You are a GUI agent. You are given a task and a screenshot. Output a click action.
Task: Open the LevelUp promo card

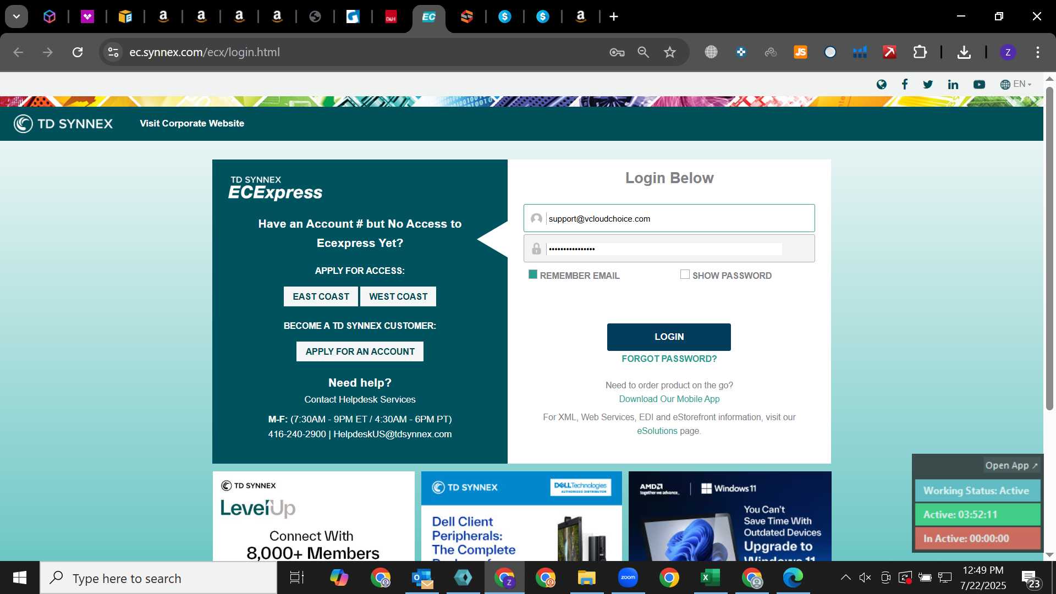pyautogui.click(x=313, y=516)
